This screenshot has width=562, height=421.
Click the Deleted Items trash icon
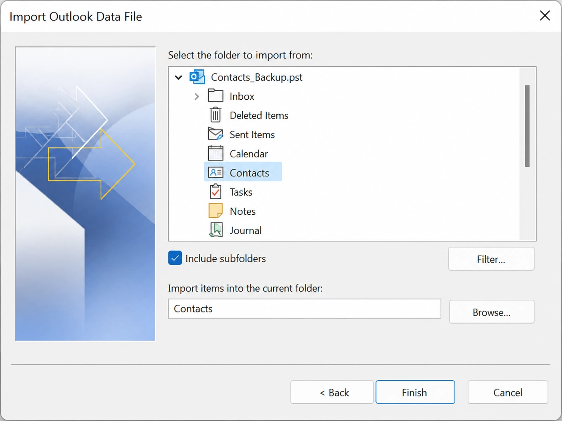point(215,115)
